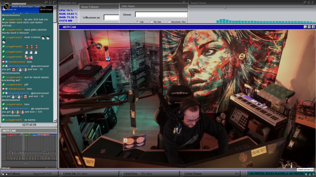Image resolution: width=316 pixels, height=177 pixels.
Task: Select the Geschenk-Abo radio button
Action: [169, 22]
